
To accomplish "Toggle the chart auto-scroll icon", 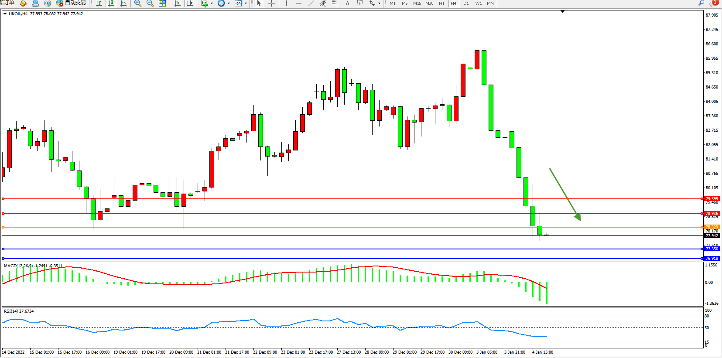I will coord(178,3).
